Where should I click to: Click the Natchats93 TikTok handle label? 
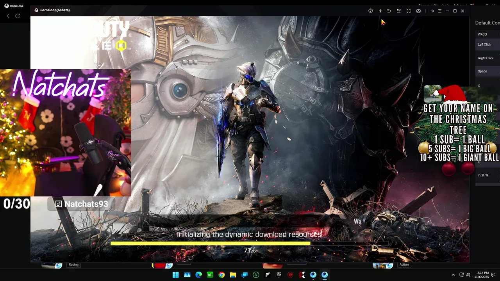point(82,204)
